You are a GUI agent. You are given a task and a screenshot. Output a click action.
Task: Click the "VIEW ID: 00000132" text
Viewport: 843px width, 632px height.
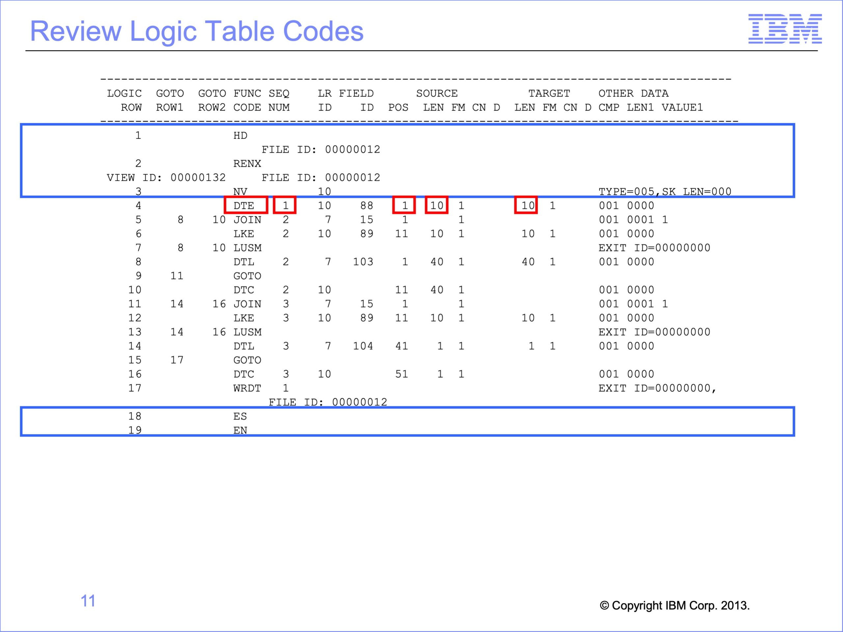coord(166,177)
